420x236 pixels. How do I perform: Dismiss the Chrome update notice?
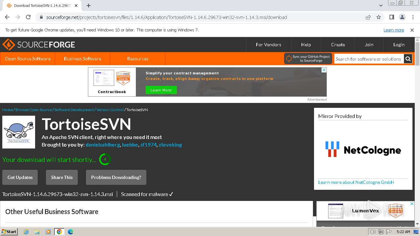pos(412,30)
